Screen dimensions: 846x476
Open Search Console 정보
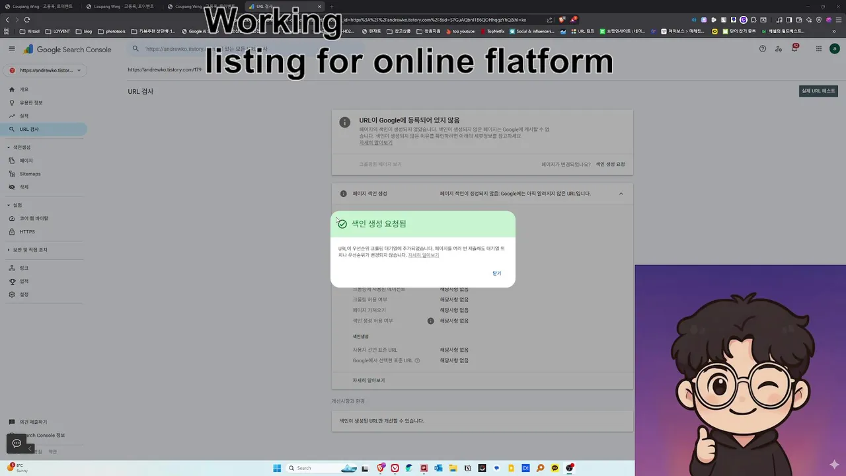pos(45,435)
